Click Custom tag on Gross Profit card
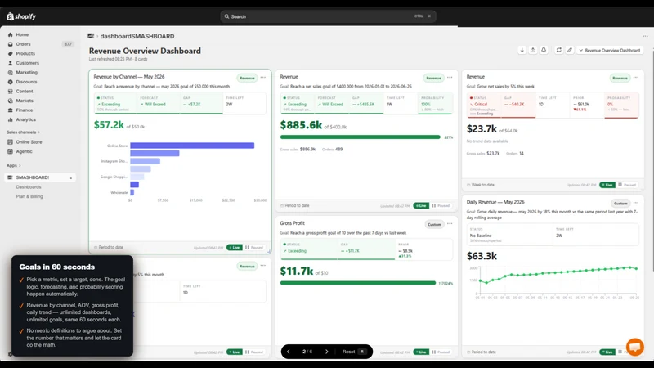 (x=434, y=224)
